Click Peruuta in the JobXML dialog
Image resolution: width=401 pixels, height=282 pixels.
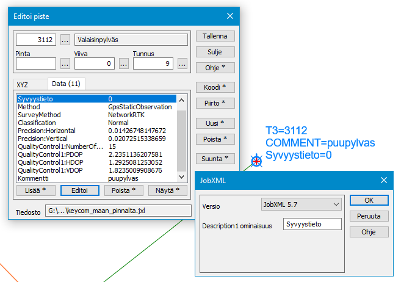tap(369, 217)
